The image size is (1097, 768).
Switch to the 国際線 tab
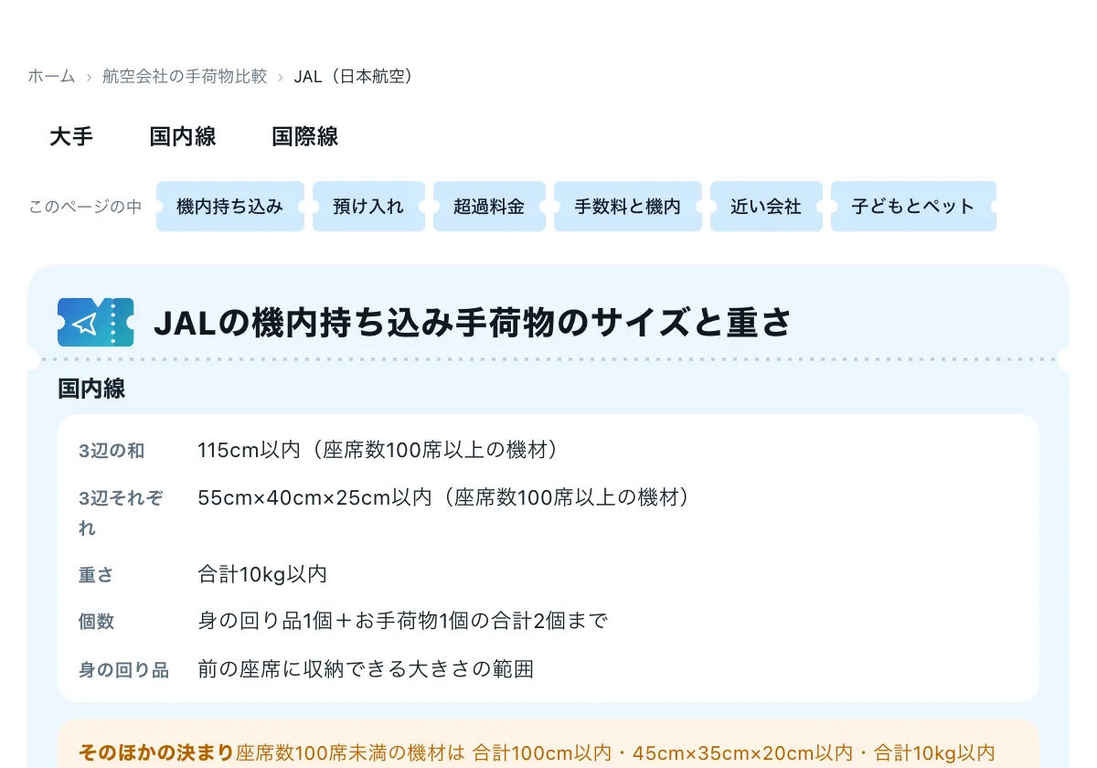305,137
